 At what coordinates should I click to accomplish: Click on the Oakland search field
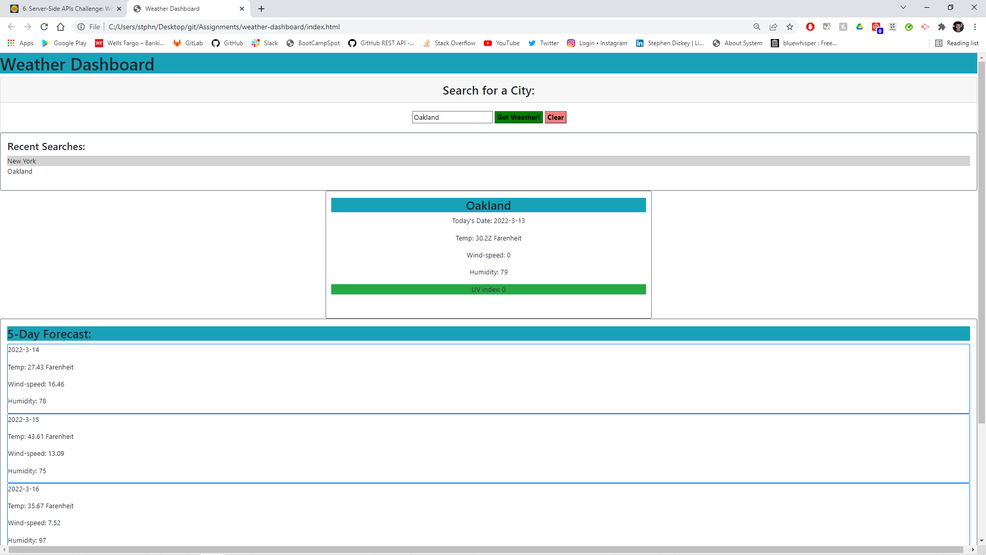(x=452, y=117)
